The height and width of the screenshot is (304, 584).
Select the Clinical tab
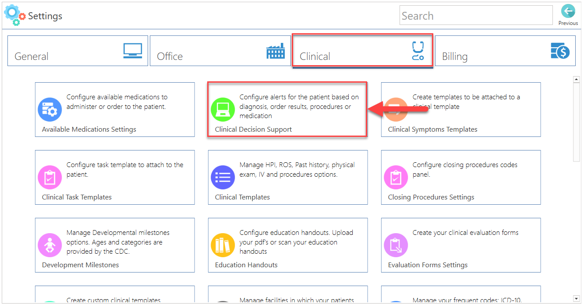pos(363,51)
